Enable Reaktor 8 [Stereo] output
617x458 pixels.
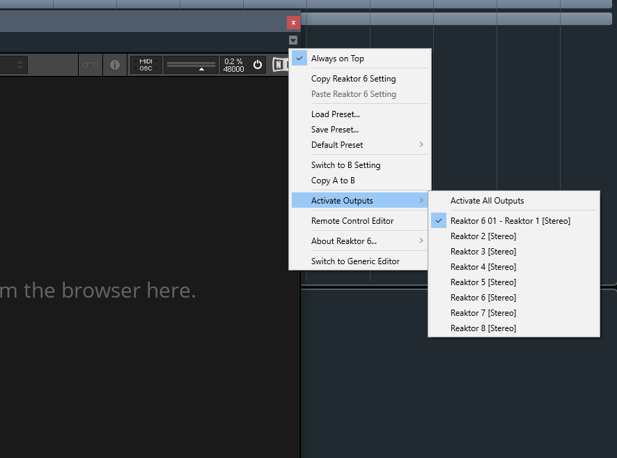click(514, 328)
